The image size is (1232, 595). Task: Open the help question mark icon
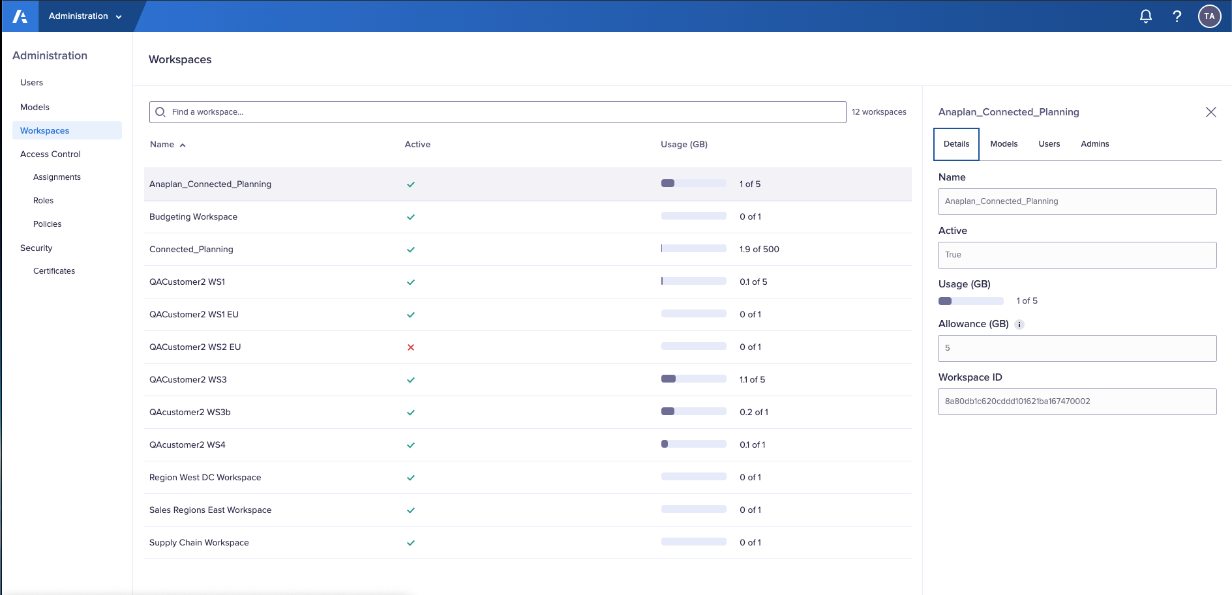point(1177,16)
